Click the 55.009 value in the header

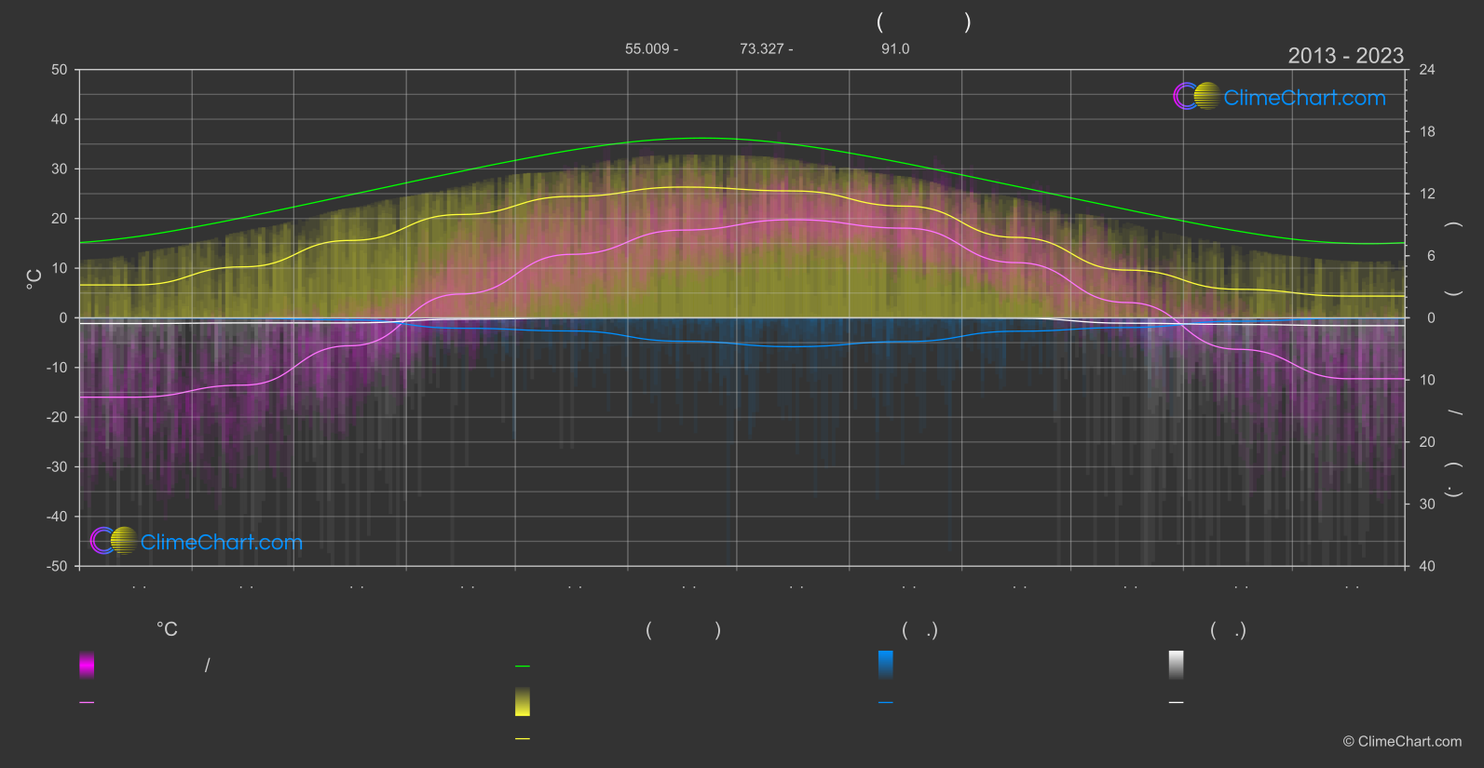pyautogui.click(x=647, y=48)
